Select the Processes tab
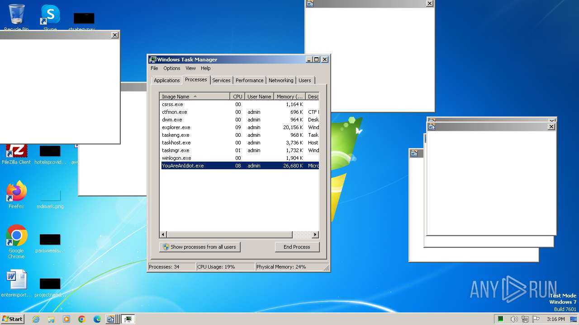The height and width of the screenshot is (325, 579). point(196,79)
